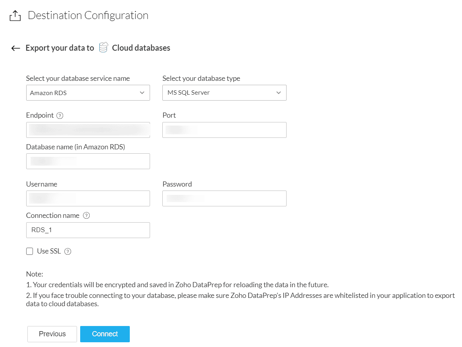Click the chevron arrow on MS SQL Server selector
462x347 pixels.
tap(279, 93)
